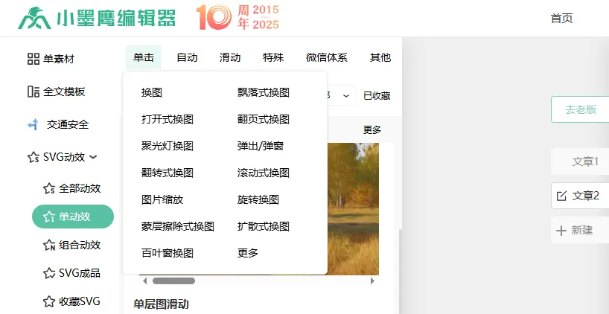The height and width of the screenshot is (314, 609).
Task: Click the 10周年 anniversary badge
Action: [237, 17]
